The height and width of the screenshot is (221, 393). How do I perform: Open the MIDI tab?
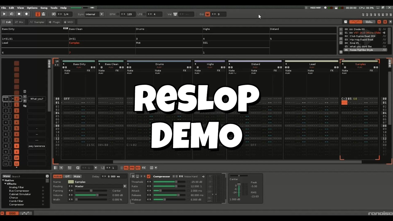pos(68,22)
